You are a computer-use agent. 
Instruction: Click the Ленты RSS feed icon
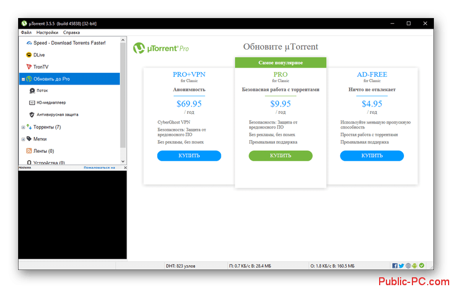tap(29, 151)
